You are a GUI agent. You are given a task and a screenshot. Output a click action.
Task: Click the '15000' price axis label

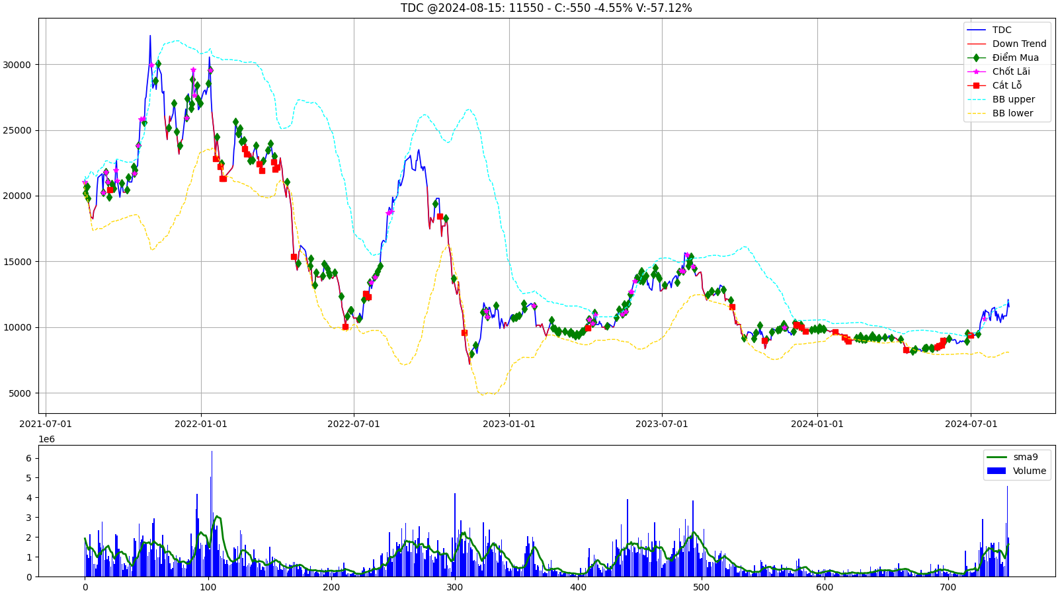pos(17,262)
